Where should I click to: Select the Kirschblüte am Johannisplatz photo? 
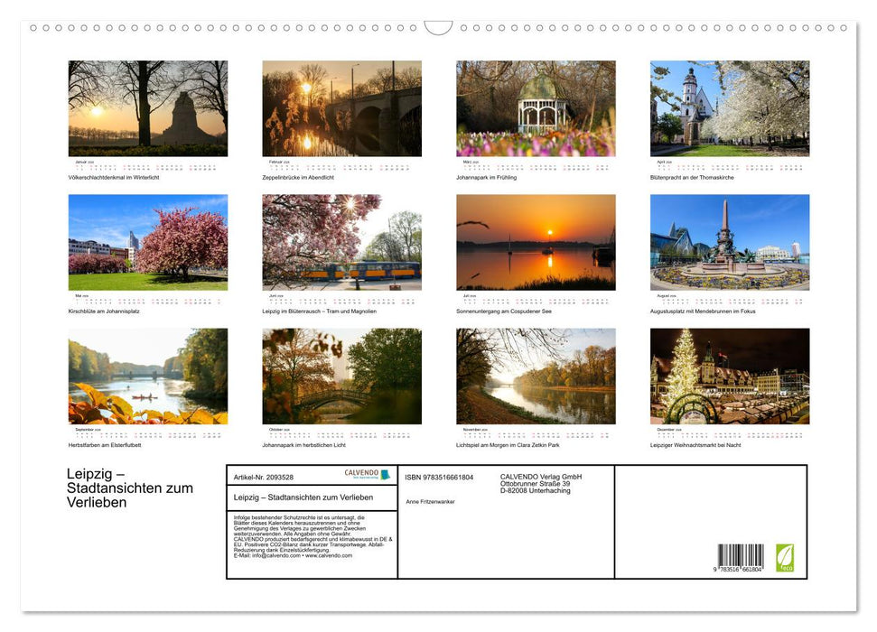[148, 242]
